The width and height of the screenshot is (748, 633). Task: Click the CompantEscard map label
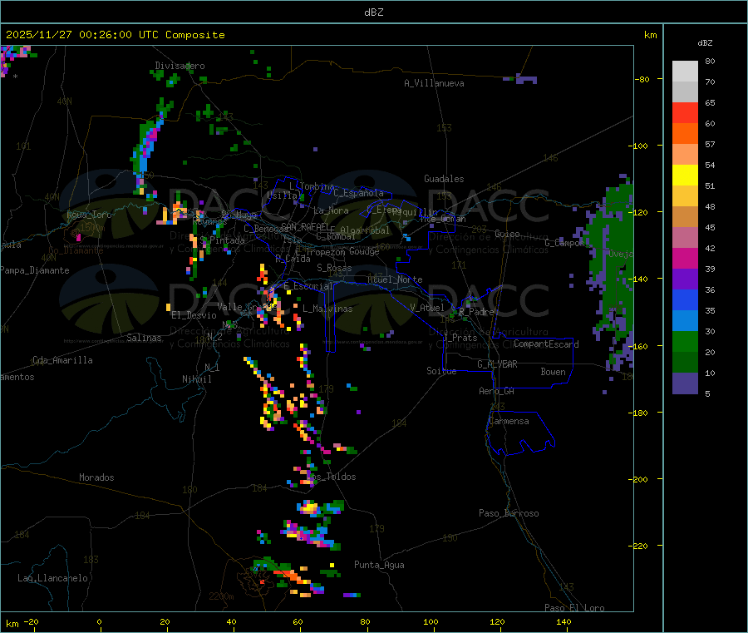[x=546, y=344]
